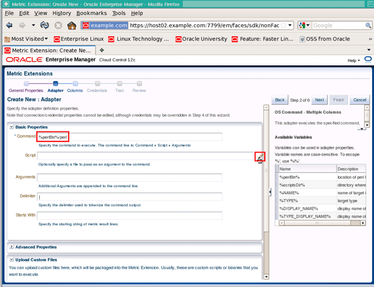Collapse the Basic Properties section
This screenshot has width=374, height=287.
pyautogui.click(x=11, y=127)
